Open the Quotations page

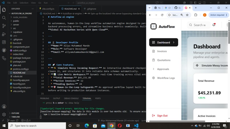click(x=164, y=60)
